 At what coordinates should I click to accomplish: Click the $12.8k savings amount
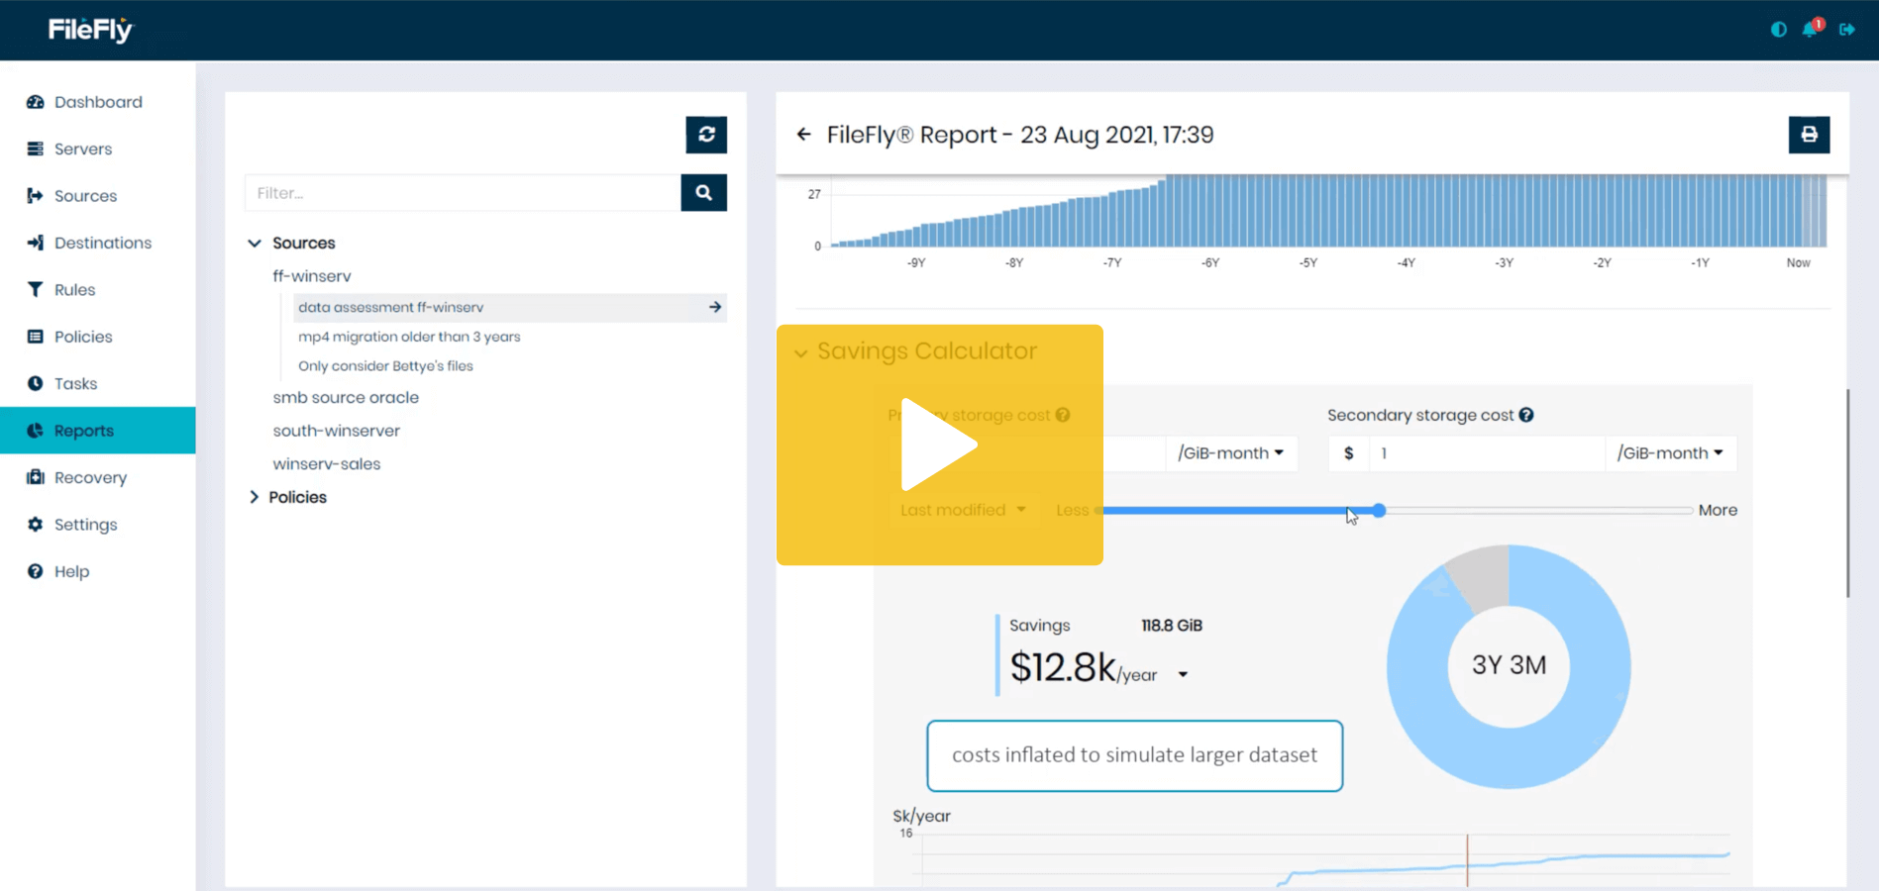(1063, 668)
